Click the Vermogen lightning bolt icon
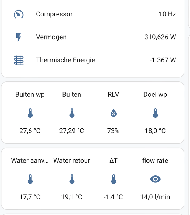Image resolution: width=190 pixels, height=215 pixels. (x=19, y=37)
